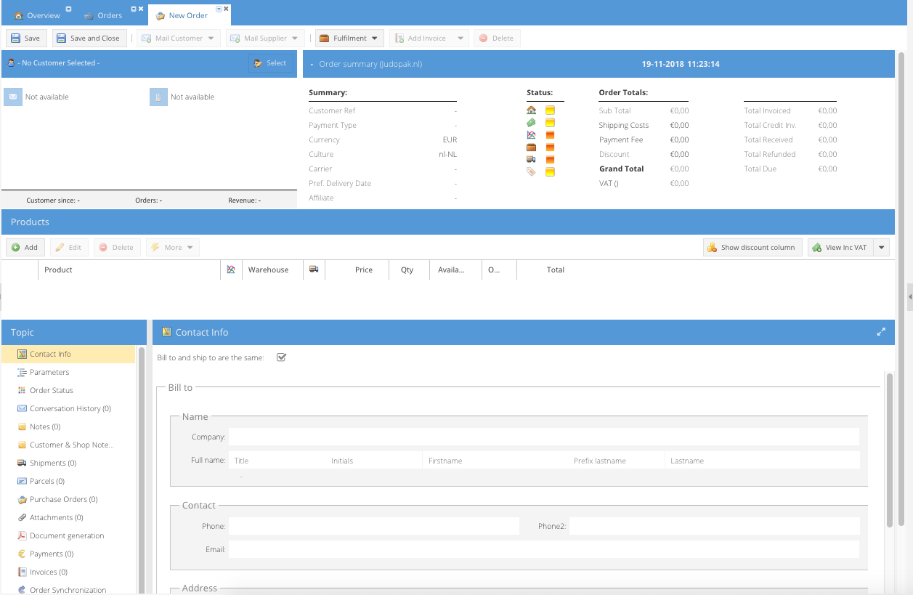Select Contact Info in the Topic list
Screen dimensions: 913x595
click(68, 354)
